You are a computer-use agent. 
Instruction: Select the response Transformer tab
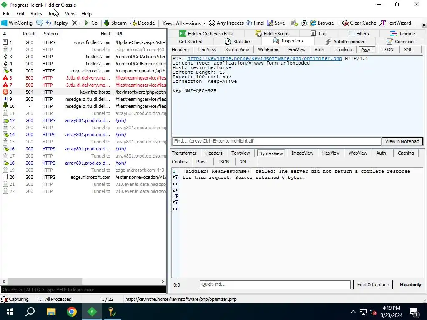pyautogui.click(x=184, y=153)
